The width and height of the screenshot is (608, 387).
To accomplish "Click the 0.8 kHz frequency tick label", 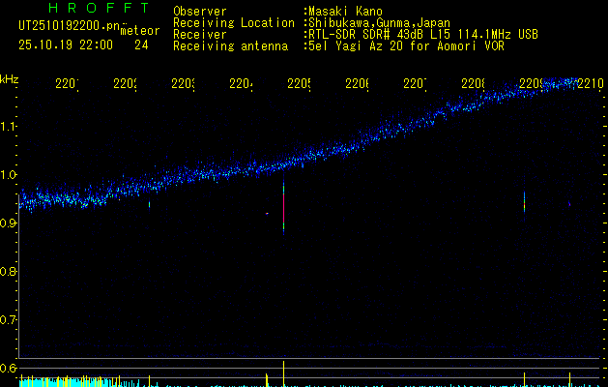I will point(9,272).
